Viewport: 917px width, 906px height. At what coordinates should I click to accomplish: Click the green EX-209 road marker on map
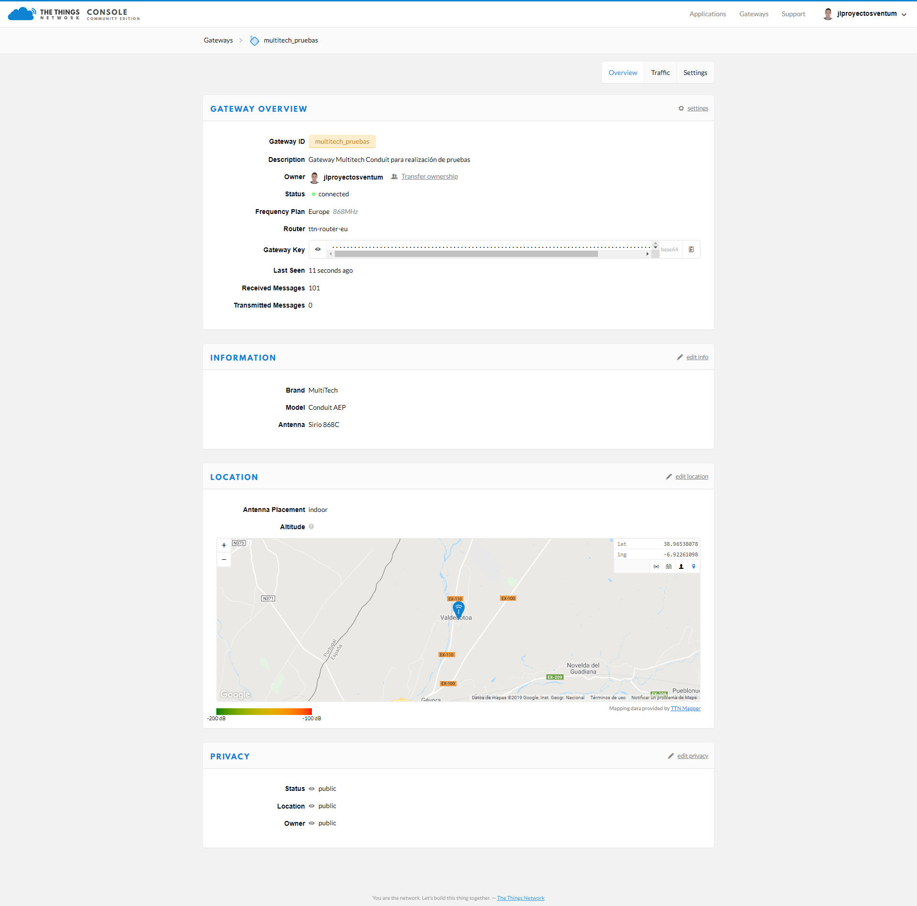[555, 677]
